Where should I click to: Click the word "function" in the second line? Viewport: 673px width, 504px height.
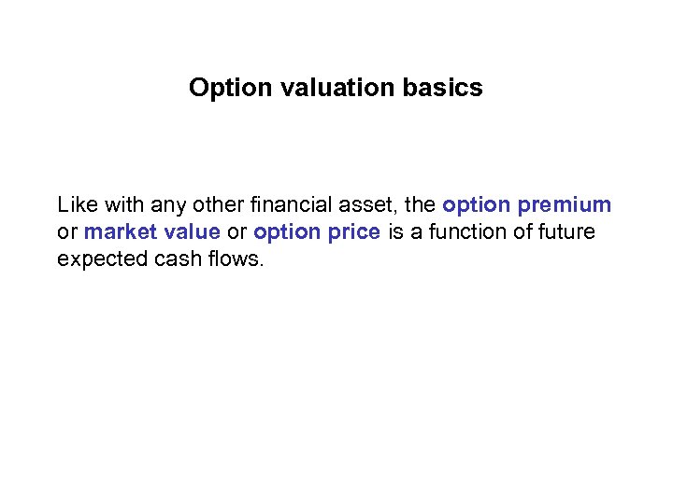tap(465, 231)
